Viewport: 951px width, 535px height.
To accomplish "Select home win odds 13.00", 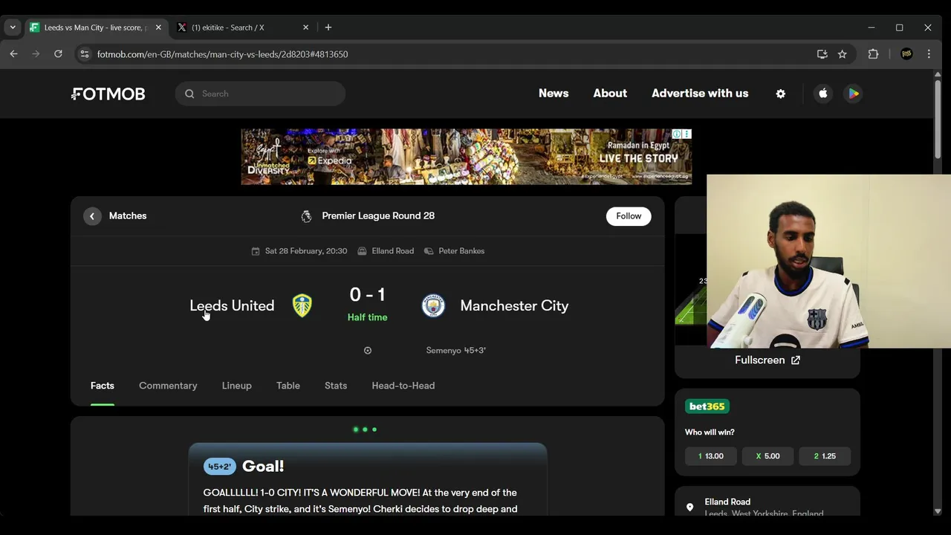I will 710,456.
